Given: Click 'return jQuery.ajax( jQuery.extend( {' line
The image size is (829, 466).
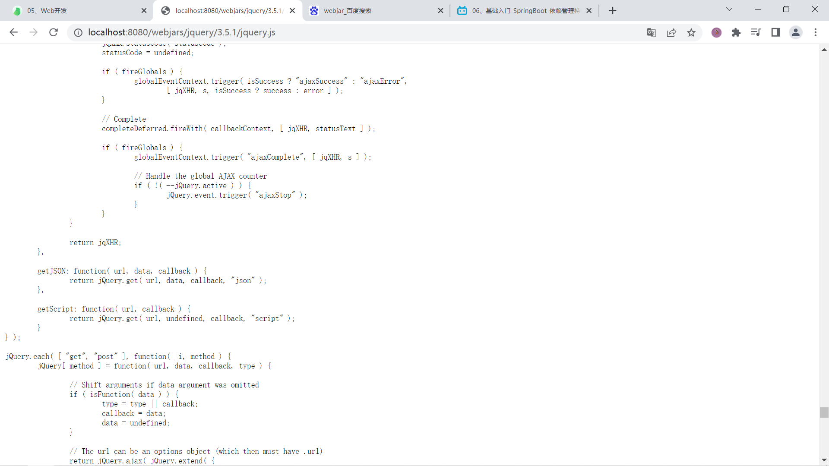Looking at the screenshot, I should (x=142, y=461).
